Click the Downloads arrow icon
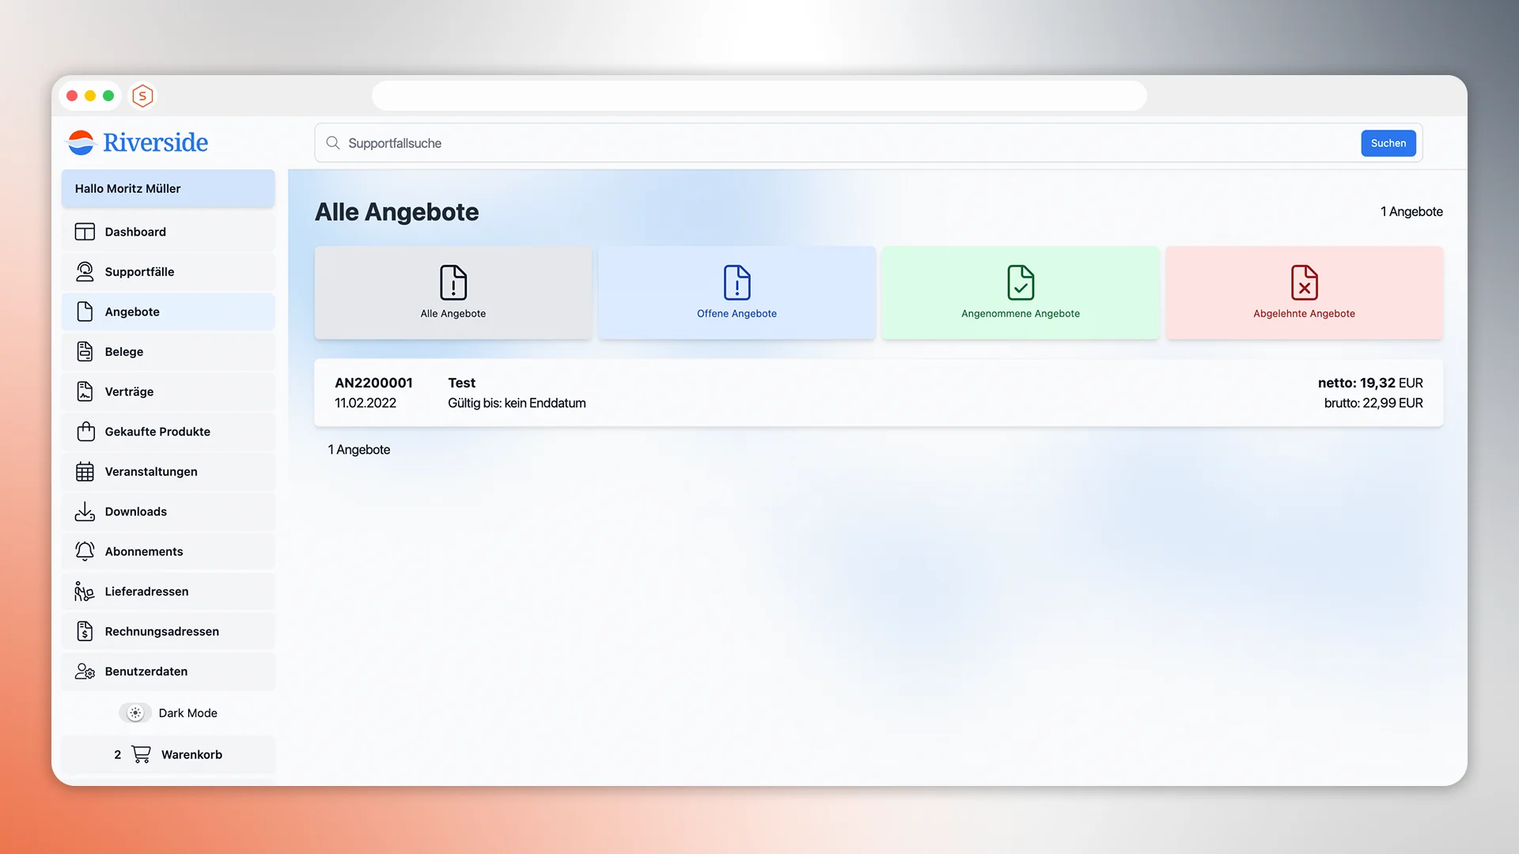The width and height of the screenshot is (1519, 854). tap(85, 512)
